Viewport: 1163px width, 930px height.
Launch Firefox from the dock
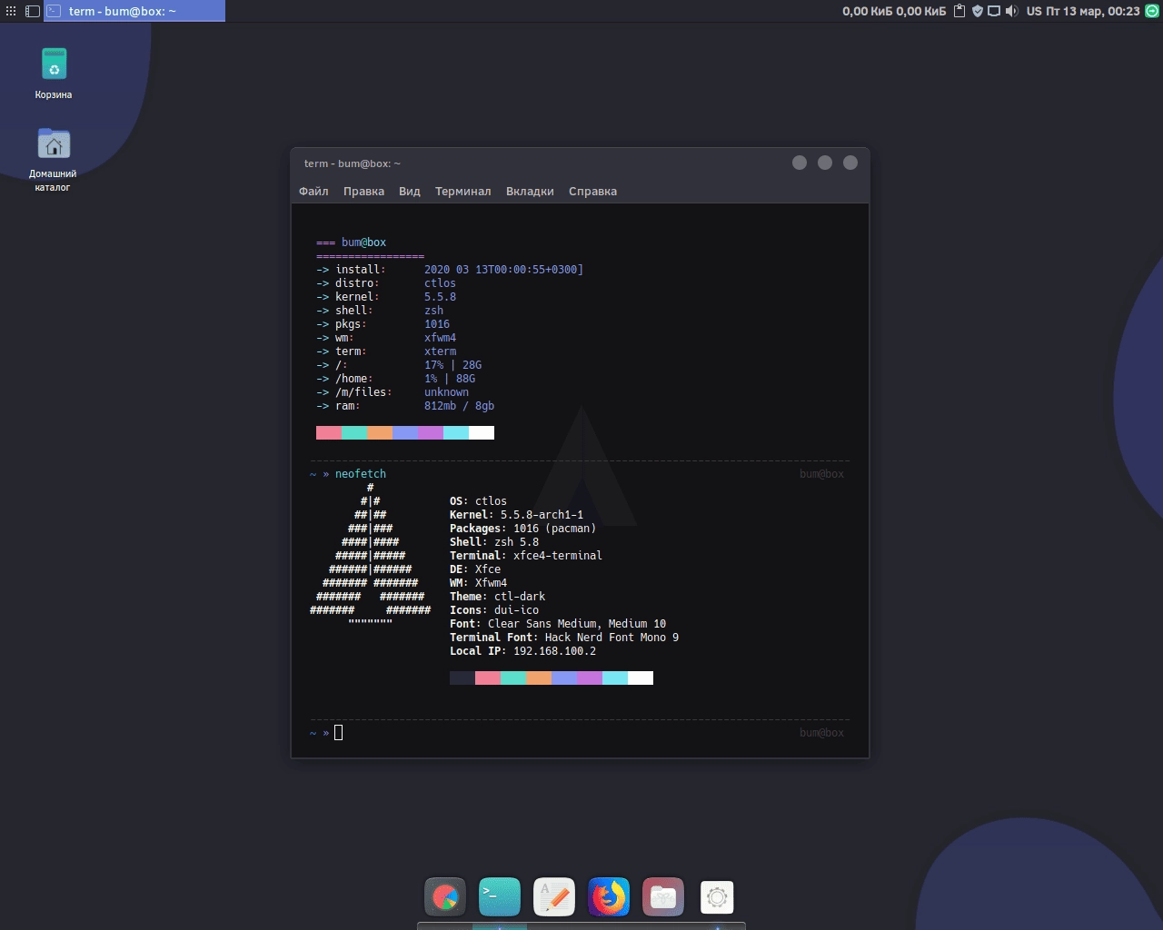point(609,897)
